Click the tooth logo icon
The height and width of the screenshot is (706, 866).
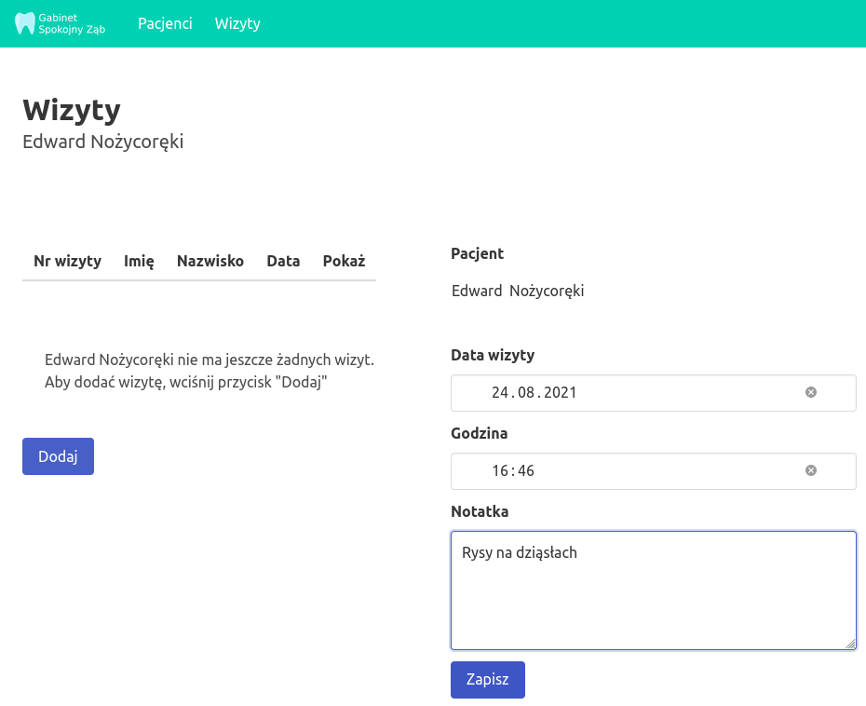pos(25,23)
